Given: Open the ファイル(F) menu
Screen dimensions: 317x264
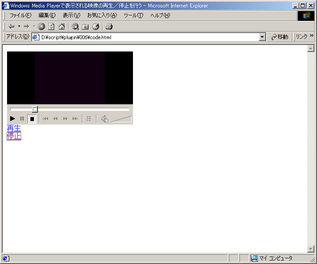Looking at the screenshot, I should pyautogui.click(x=21, y=15).
